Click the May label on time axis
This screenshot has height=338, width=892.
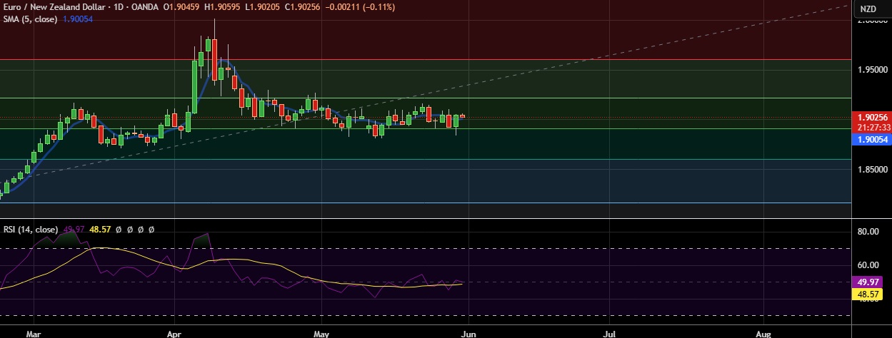click(x=321, y=333)
